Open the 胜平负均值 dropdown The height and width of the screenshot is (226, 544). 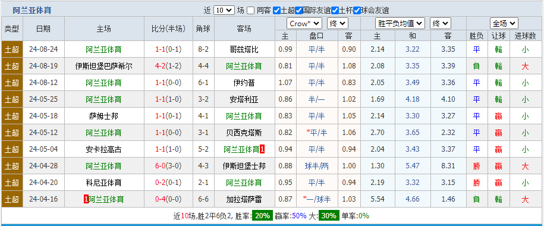(x=400, y=24)
